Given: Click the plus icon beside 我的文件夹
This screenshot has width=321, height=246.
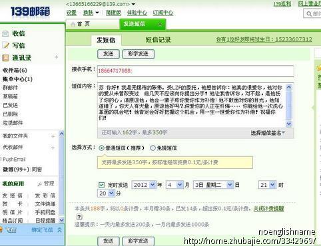Looking at the screenshot, I should [x=53, y=136].
